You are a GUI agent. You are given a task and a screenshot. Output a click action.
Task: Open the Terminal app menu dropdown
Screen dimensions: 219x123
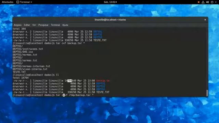24,2
